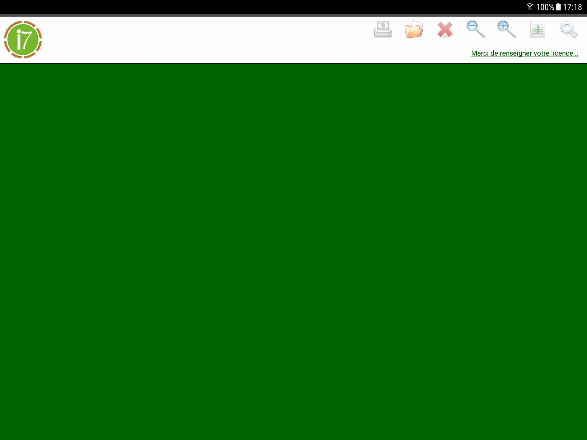Add new document with green plus
This screenshot has width=587, height=440.
click(x=537, y=29)
